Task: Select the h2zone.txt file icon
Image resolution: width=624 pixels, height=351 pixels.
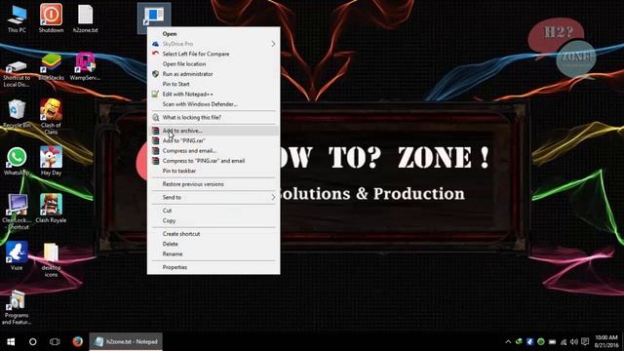Action: tap(85, 19)
